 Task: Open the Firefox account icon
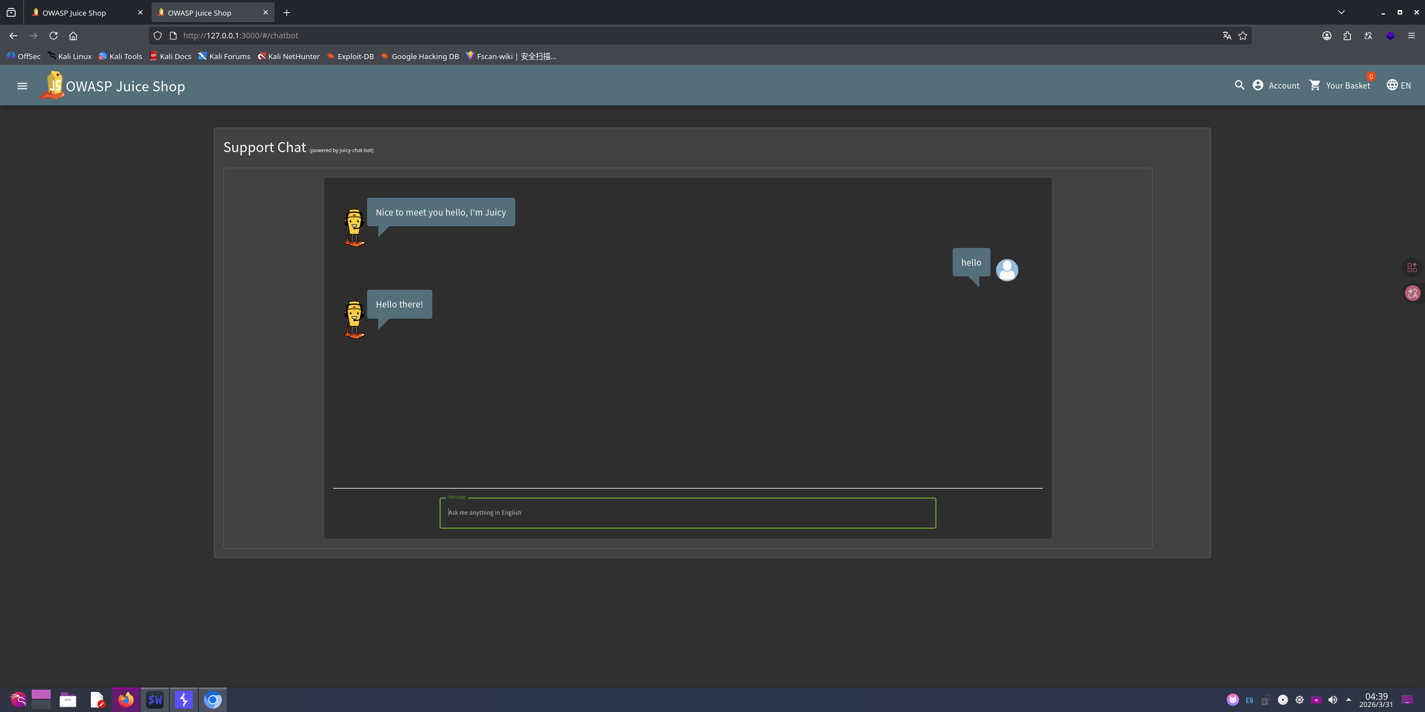pyautogui.click(x=1327, y=36)
